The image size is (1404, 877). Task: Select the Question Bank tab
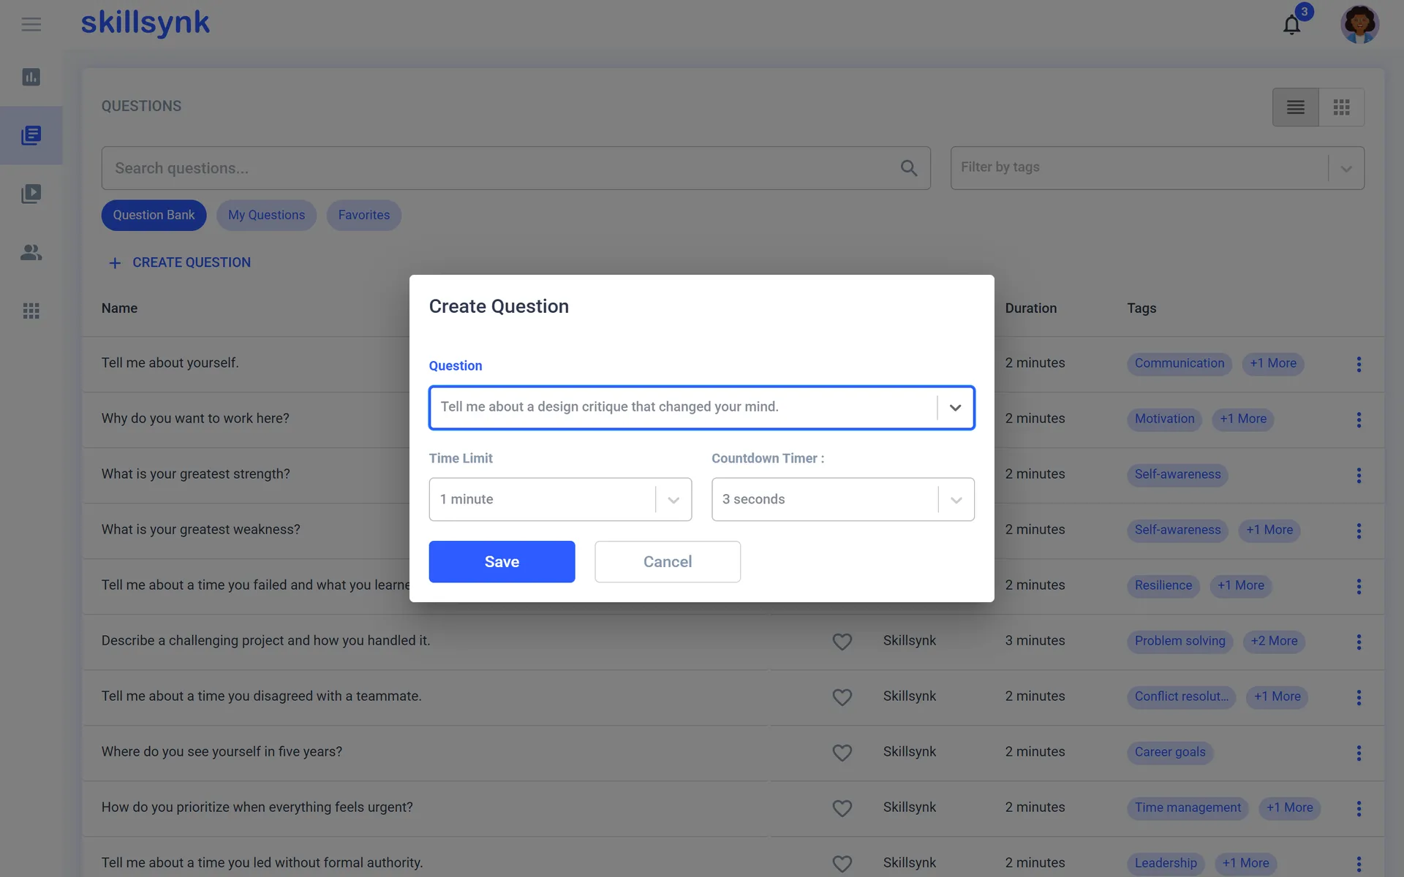pos(154,216)
